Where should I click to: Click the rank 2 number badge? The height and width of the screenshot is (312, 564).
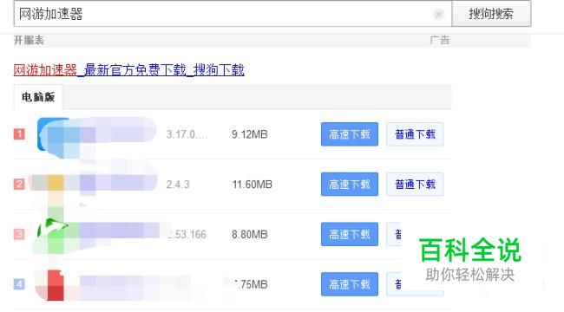point(19,184)
